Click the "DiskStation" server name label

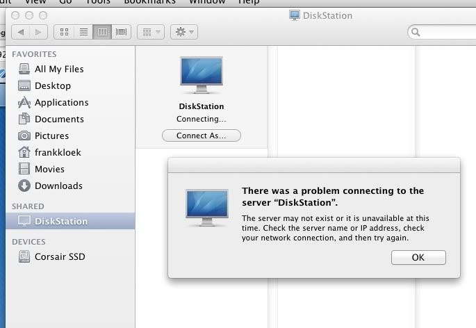(x=202, y=106)
